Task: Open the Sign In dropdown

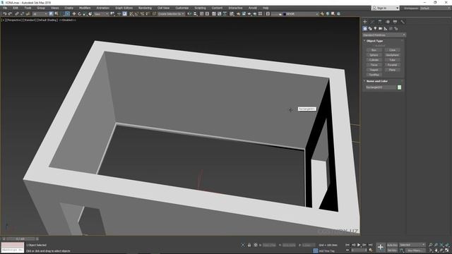Action: coord(386,8)
